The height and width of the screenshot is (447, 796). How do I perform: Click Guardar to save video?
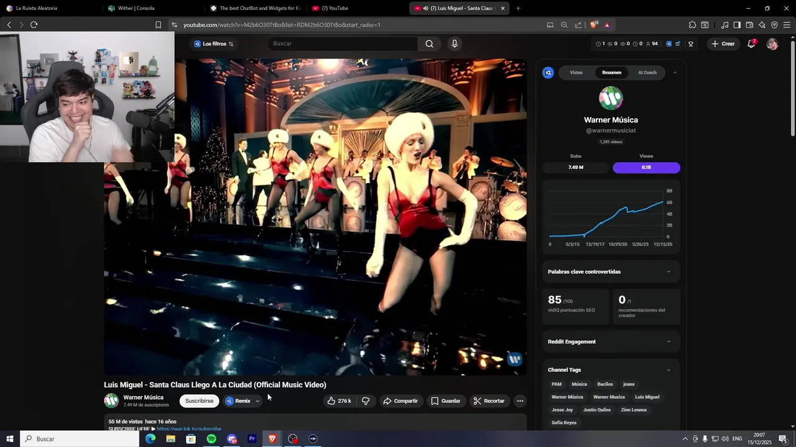click(446, 401)
